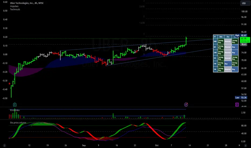Click the TF header cell in table
This screenshot has height=148, width=251.
[215, 37]
